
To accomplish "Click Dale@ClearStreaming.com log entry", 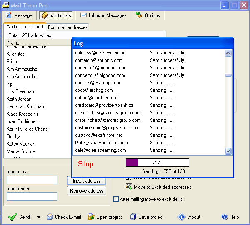I will coord(101,143).
